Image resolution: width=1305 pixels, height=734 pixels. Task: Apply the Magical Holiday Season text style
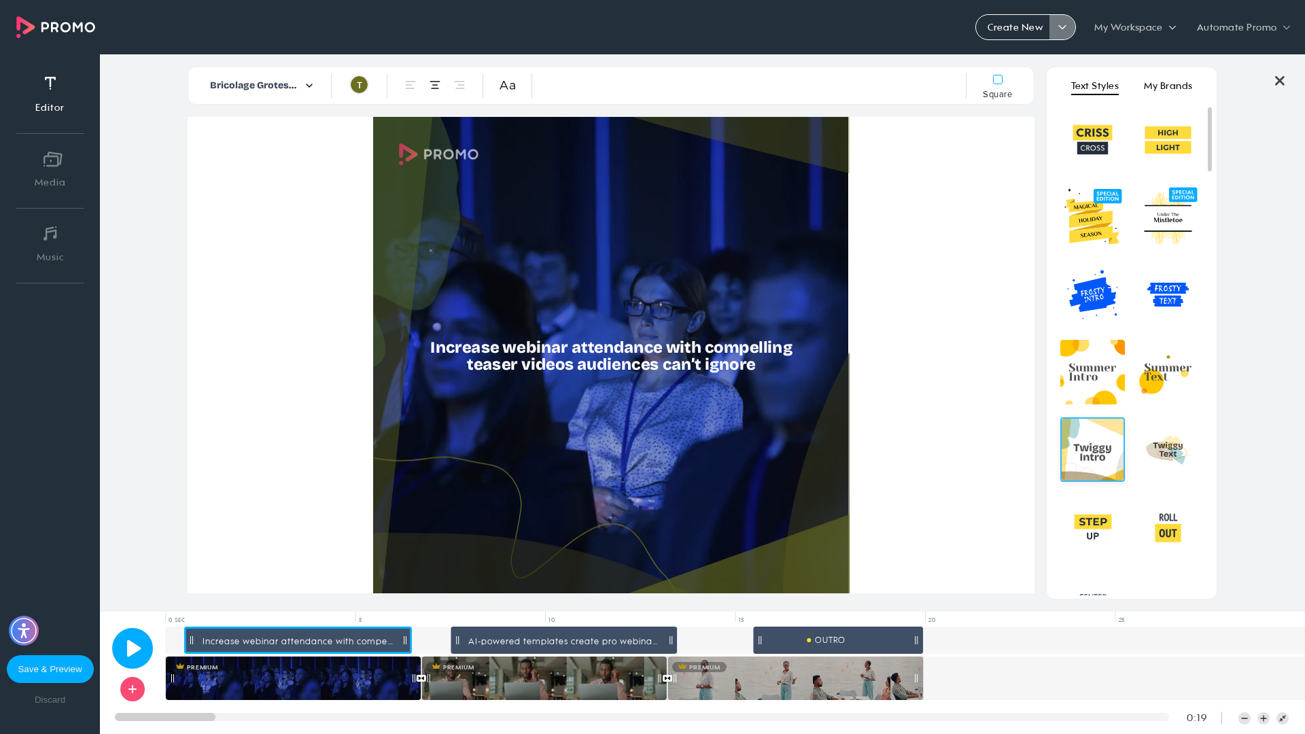[x=1092, y=216]
